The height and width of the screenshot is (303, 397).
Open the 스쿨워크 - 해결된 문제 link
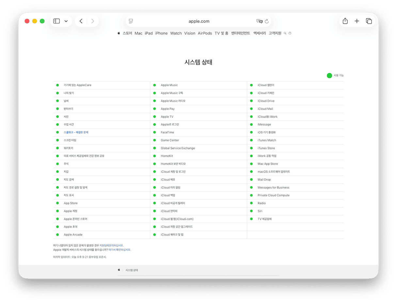(x=76, y=133)
